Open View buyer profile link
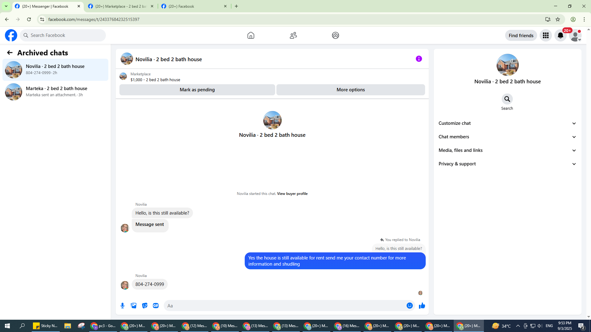Image resolution: width=591 pixels, height=332 pixels. coord(292,194)
